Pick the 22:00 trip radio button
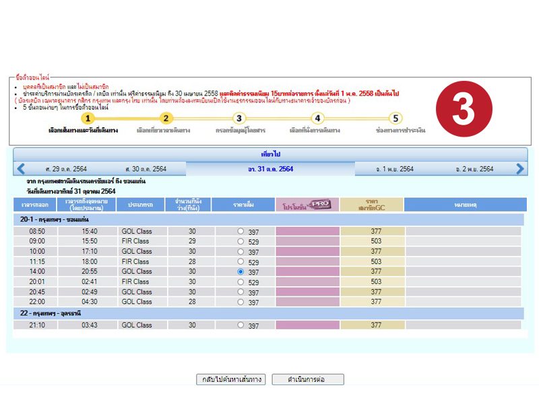The height and width of the screenshot is (404, 539). (241, 302)
